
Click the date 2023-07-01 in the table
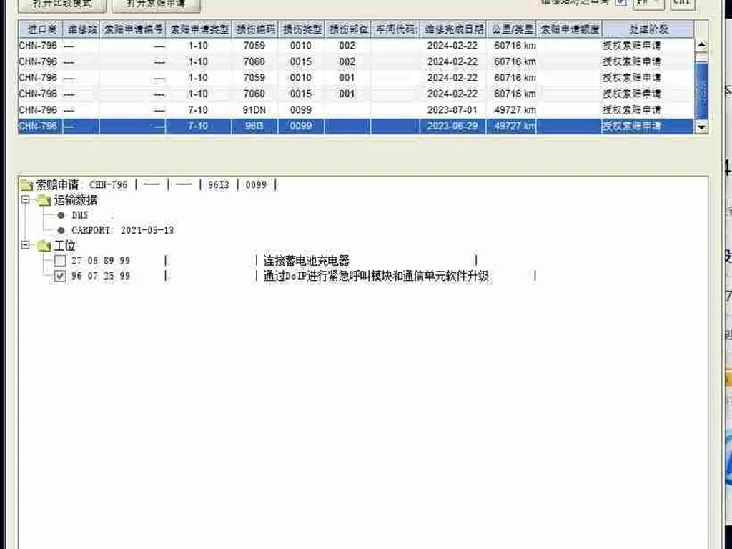pos(452,109)
